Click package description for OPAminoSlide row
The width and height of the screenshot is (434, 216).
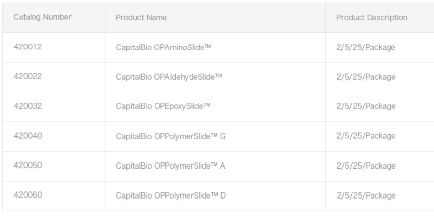pos(366,48)
